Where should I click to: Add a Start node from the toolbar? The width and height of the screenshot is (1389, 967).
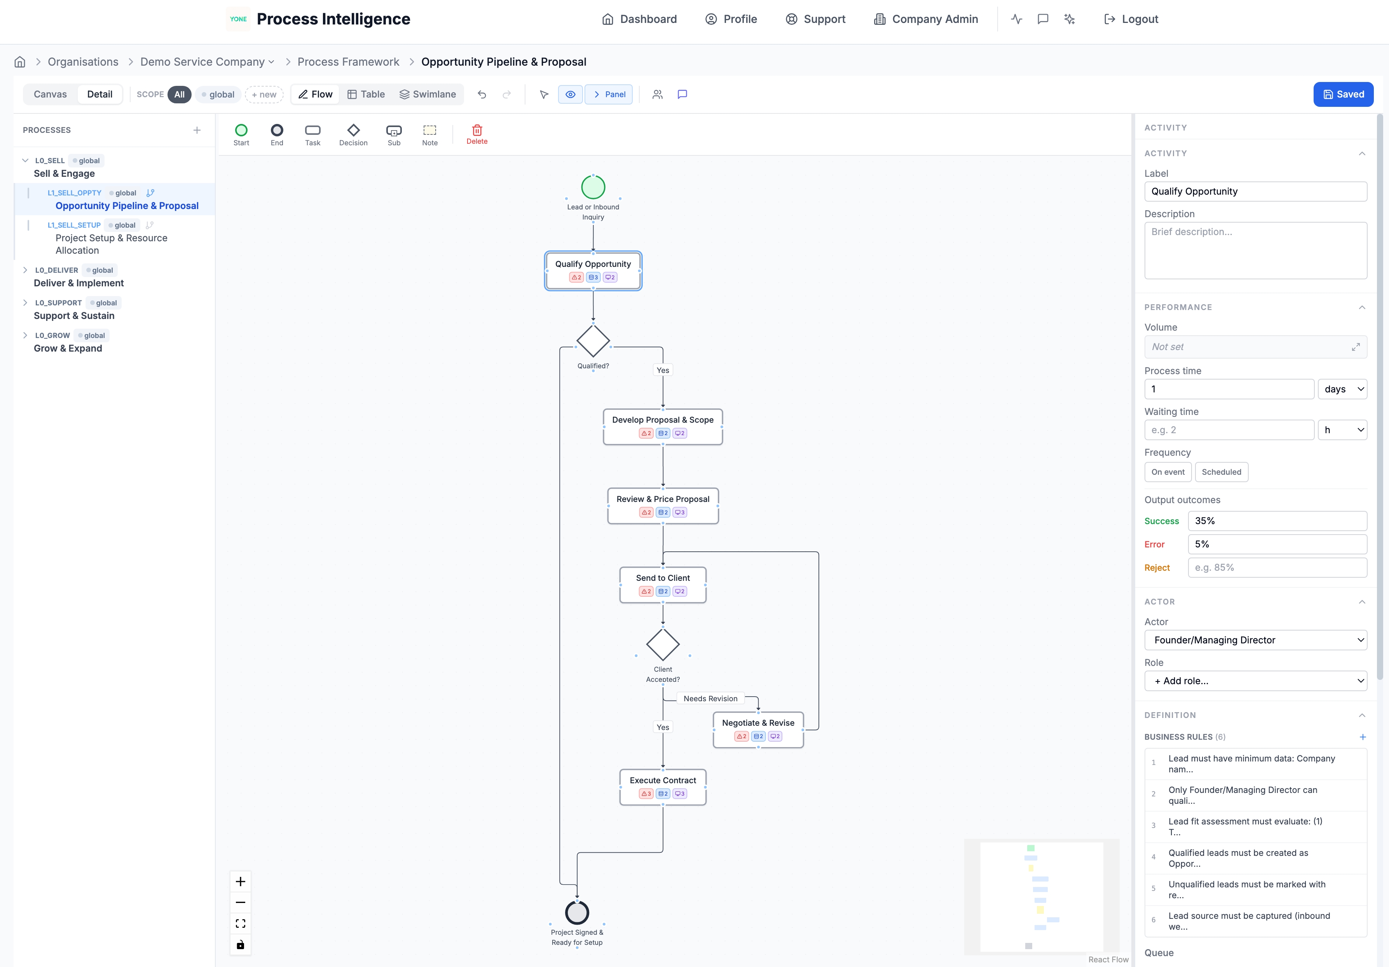tap(241, 134)
